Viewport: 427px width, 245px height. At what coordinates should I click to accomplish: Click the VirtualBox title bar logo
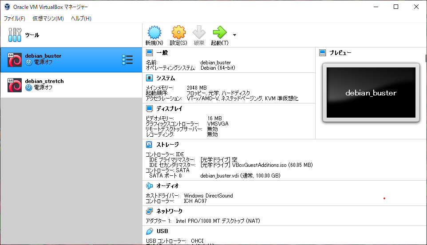tap(8, 7)
